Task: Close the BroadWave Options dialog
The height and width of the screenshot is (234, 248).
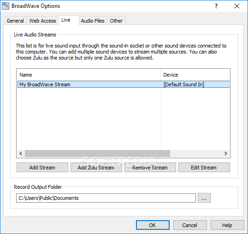Action: click(237, 6)
